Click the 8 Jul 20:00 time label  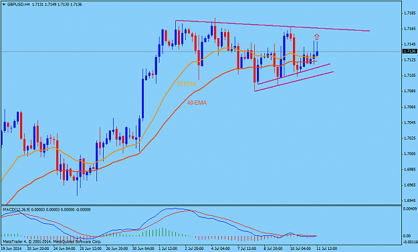pyautogui.click(x=273, y=249)
